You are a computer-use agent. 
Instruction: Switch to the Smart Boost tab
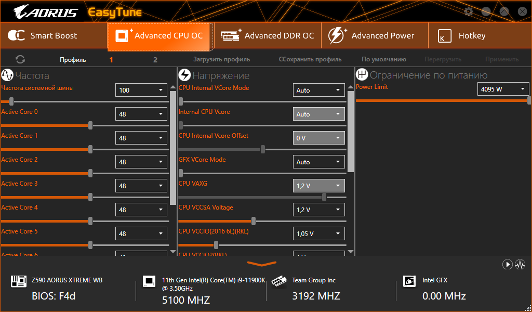click(x=54, y=36)
